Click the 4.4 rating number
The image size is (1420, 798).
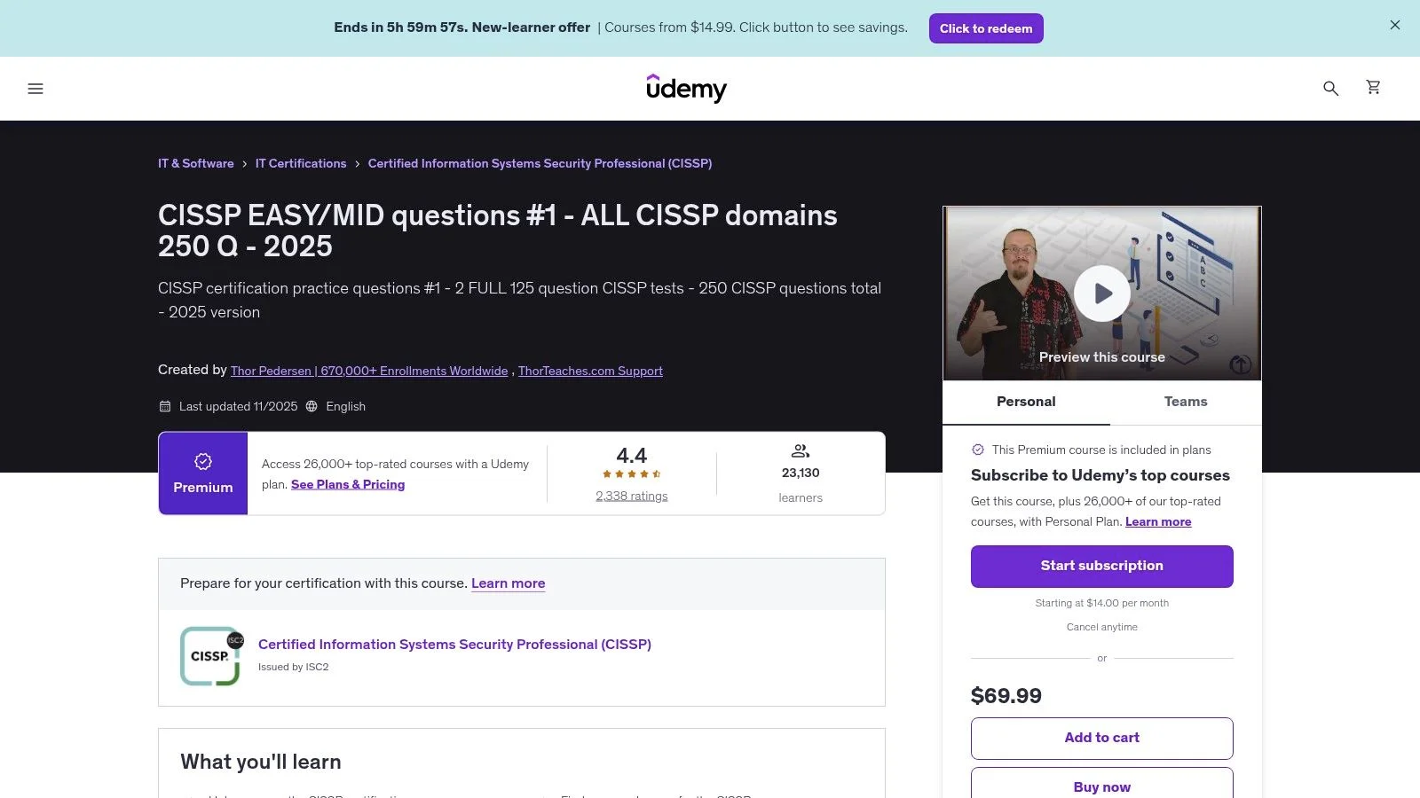(x=632, y=456)
